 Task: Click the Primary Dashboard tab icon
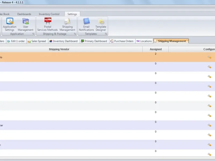pyautogui.click(x=83, y=41)
